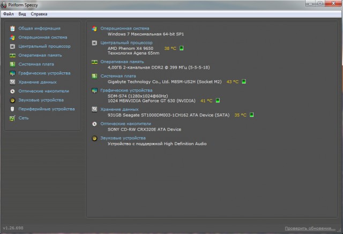Click Графические устройства heading link in summary
The width and height of the screenshot is (343, 234).
[126, 90]
